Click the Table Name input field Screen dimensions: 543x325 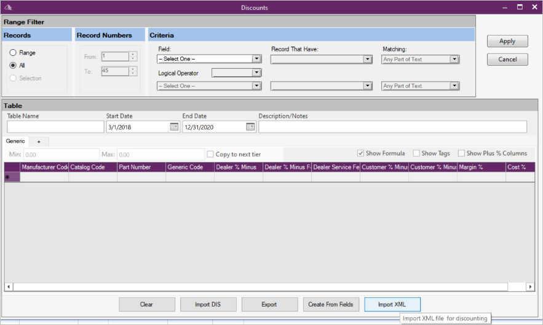(x=55, y=127)
